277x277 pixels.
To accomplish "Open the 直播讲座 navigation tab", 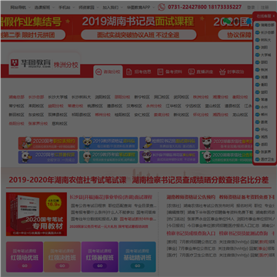I will pyautogui.click(x=201, y=72).
